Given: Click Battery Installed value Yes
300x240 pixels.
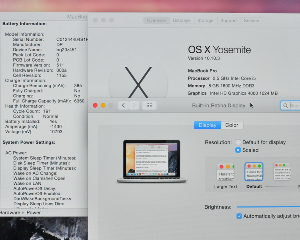Looking at the screenshot, I should (x=53, y=122).
